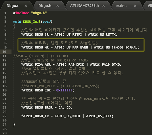The width and height of the screenshot is (152, 135).
Task: Click the DBGU_Init function name
Action: 32,22
